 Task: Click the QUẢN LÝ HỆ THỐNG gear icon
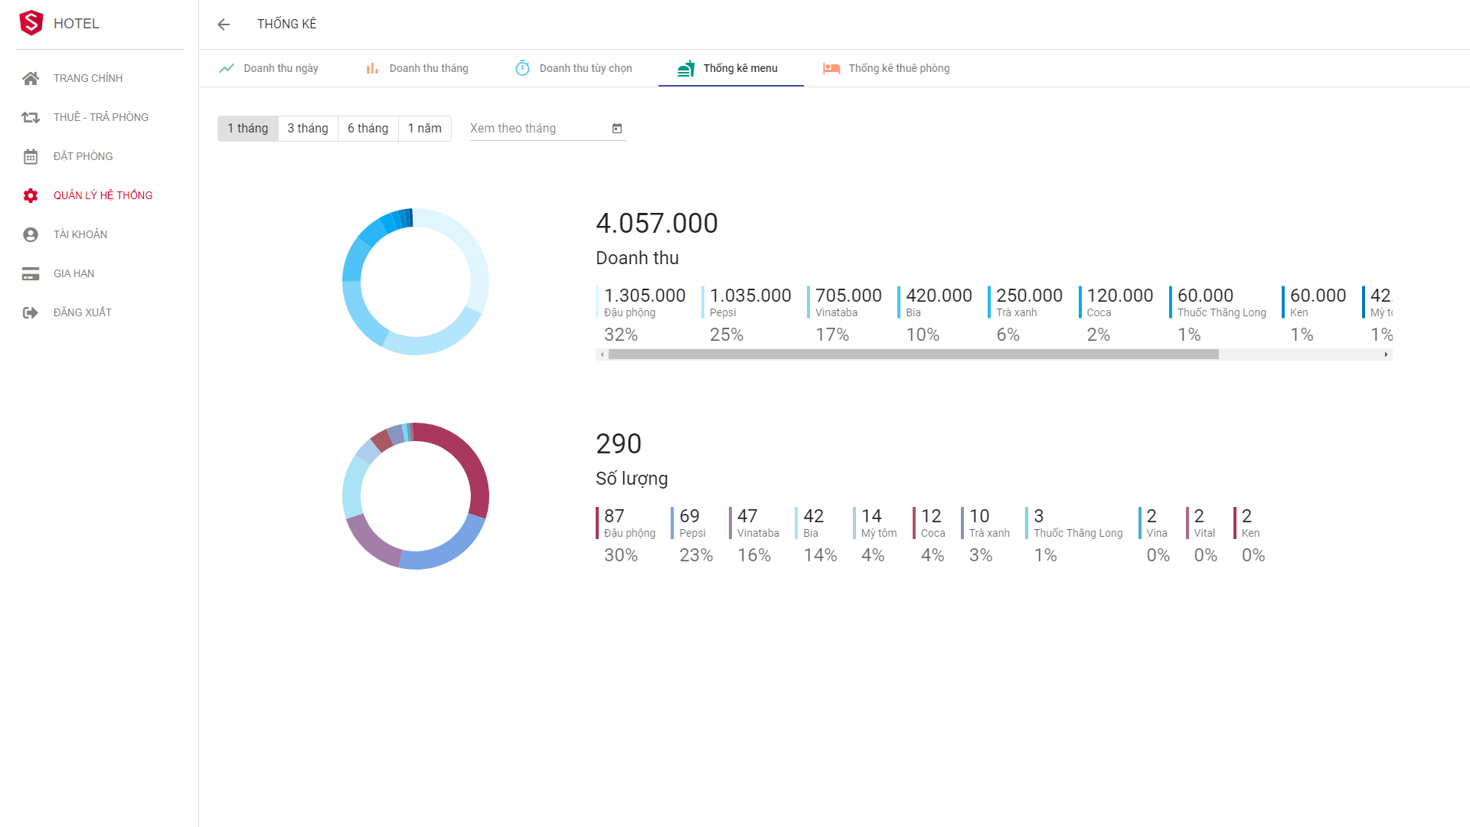[x=31, y=195]
